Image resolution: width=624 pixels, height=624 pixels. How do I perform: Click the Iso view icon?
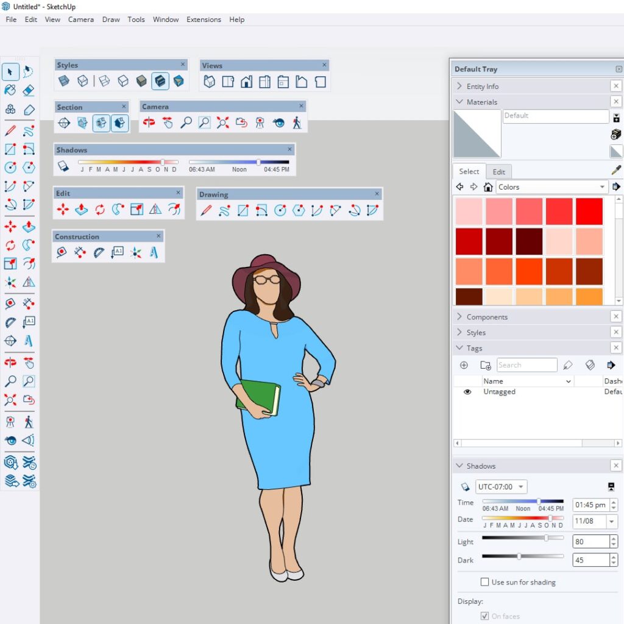pos(209,82)
